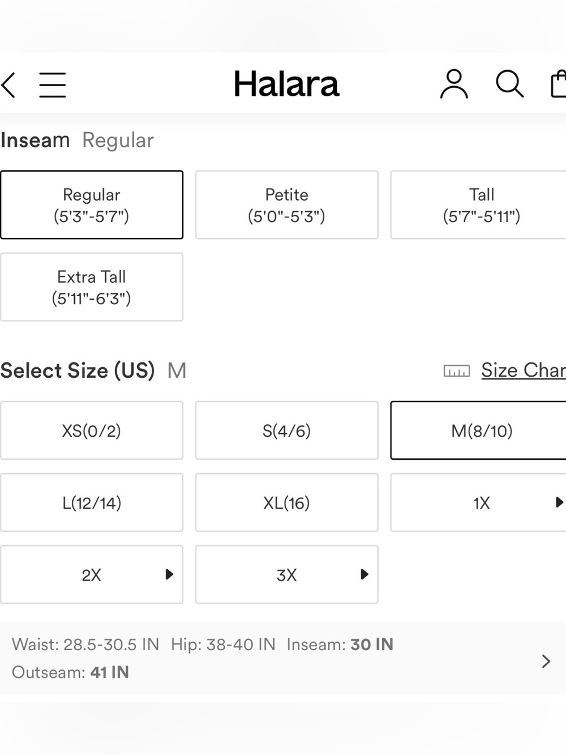The height and width of the screenshot is (755, 566).
Task: Go to the Halara home logo
Action: [286, 84]
